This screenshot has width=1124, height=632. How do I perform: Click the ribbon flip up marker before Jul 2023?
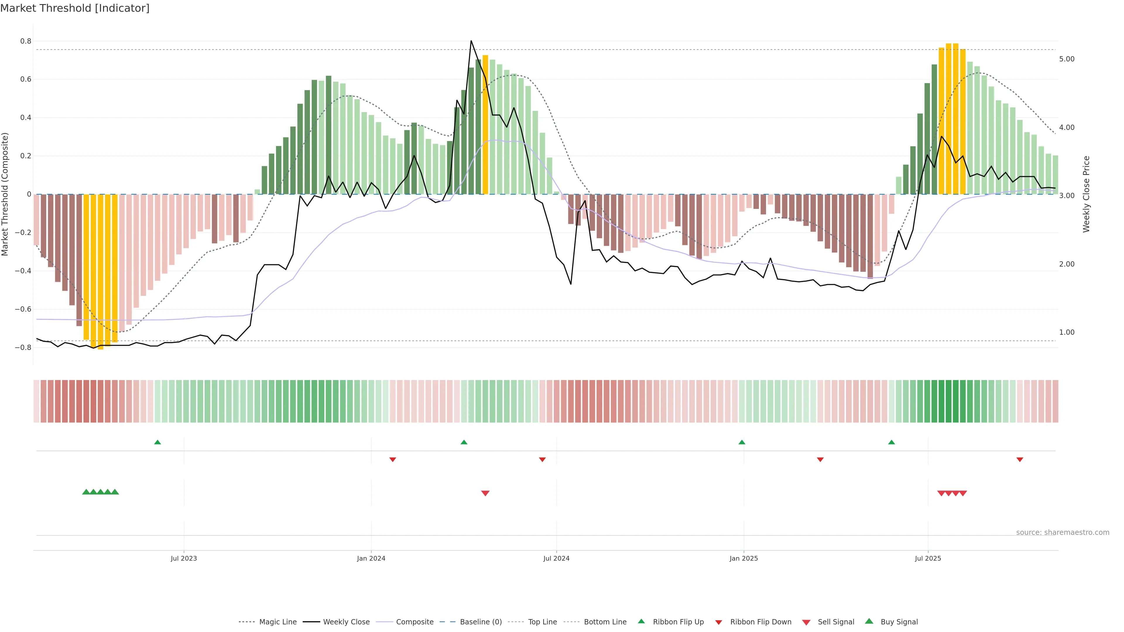pyautogui.click(x=157, y=442)
